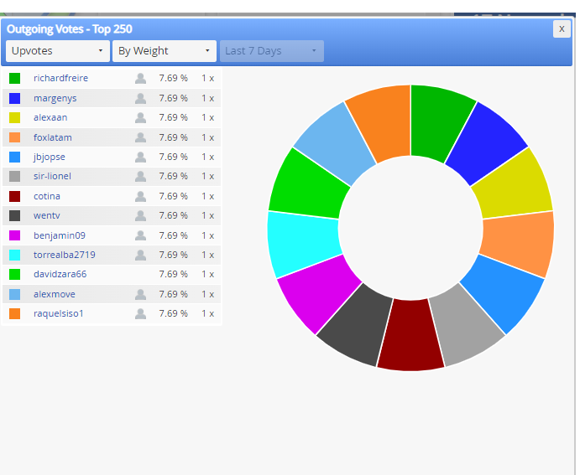This screenshot has height=475, width=580.
Task: Open jbjopse account link
Action: 50,157
